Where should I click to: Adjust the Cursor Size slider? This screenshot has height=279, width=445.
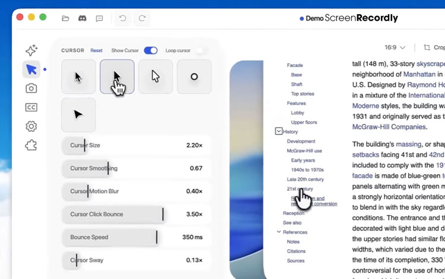coord(136,145)
